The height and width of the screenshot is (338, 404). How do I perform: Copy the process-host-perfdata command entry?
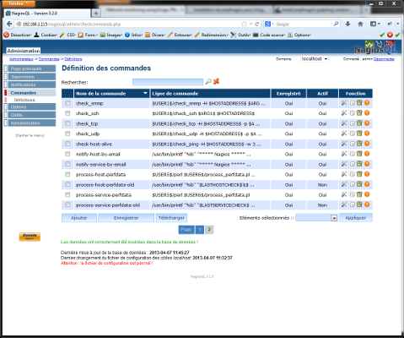click(x=352, y=174)
